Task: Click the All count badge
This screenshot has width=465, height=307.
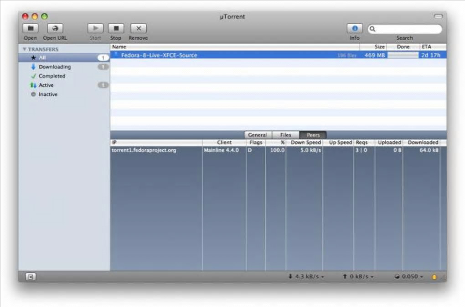Action: pyautogui.click(x=103, y=58)
